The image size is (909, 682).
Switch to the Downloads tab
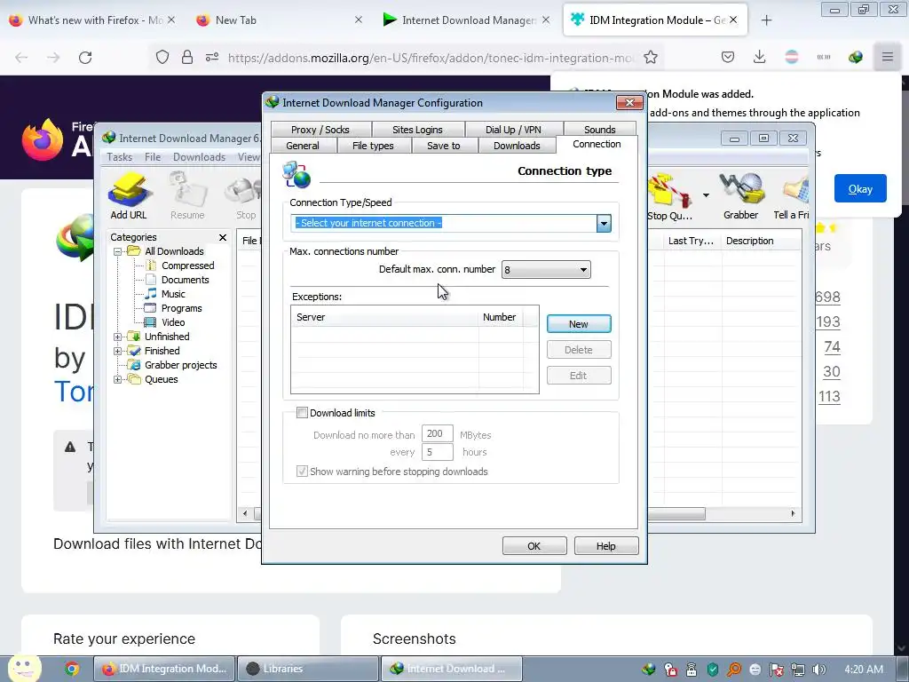[x=517, y=146]
